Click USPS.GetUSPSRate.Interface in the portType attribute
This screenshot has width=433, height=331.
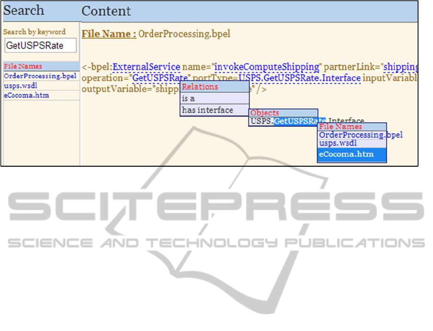click(x=305, y=78)
